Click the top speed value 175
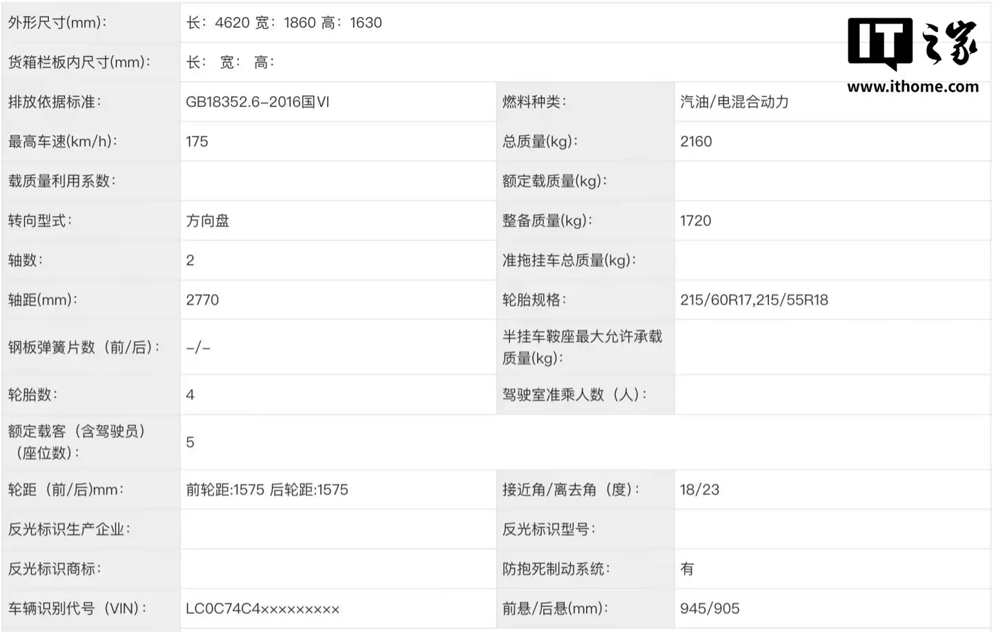This screenshot has height=632, width=994. point(197,141)
